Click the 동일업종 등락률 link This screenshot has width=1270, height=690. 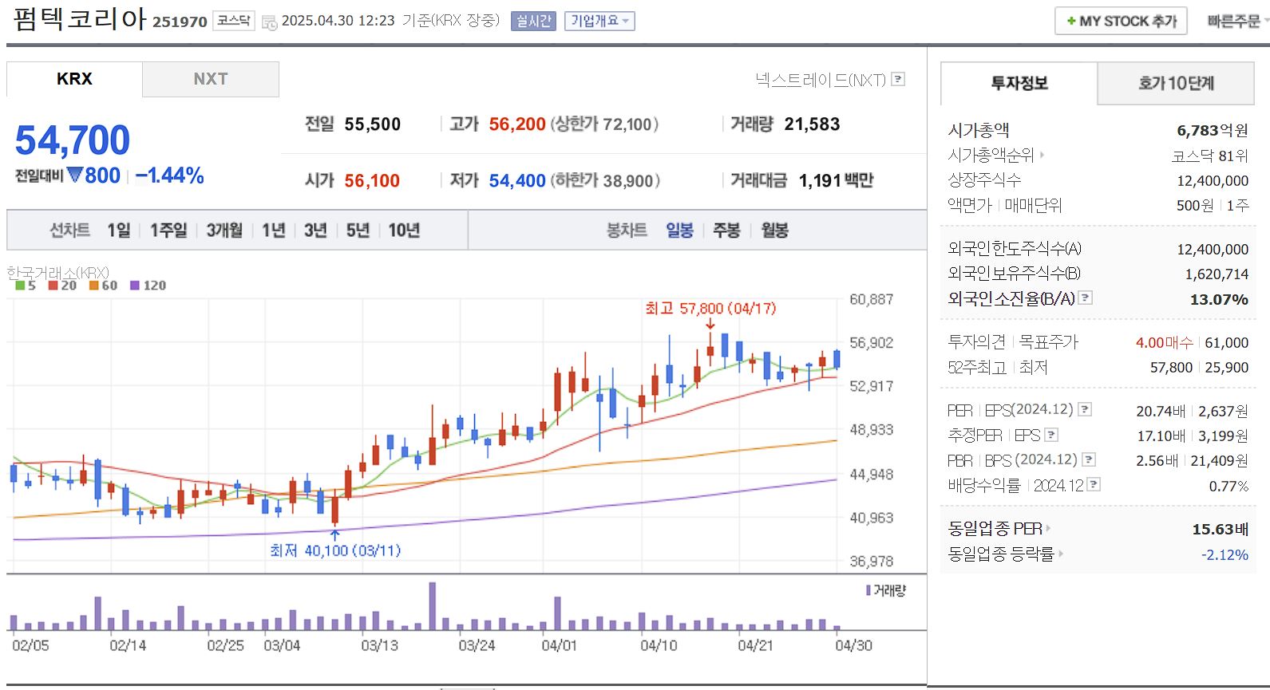click(x=1001, y=553)
